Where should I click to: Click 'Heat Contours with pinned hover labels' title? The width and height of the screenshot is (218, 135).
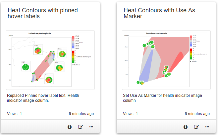click(x=43, y=13)
